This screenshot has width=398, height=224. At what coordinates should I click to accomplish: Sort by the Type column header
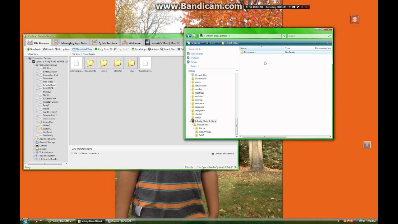pyautogui.click(x=298, y=48)
